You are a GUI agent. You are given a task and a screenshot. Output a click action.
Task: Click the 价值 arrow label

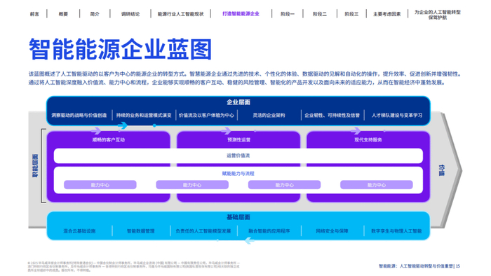click(441, 170)
